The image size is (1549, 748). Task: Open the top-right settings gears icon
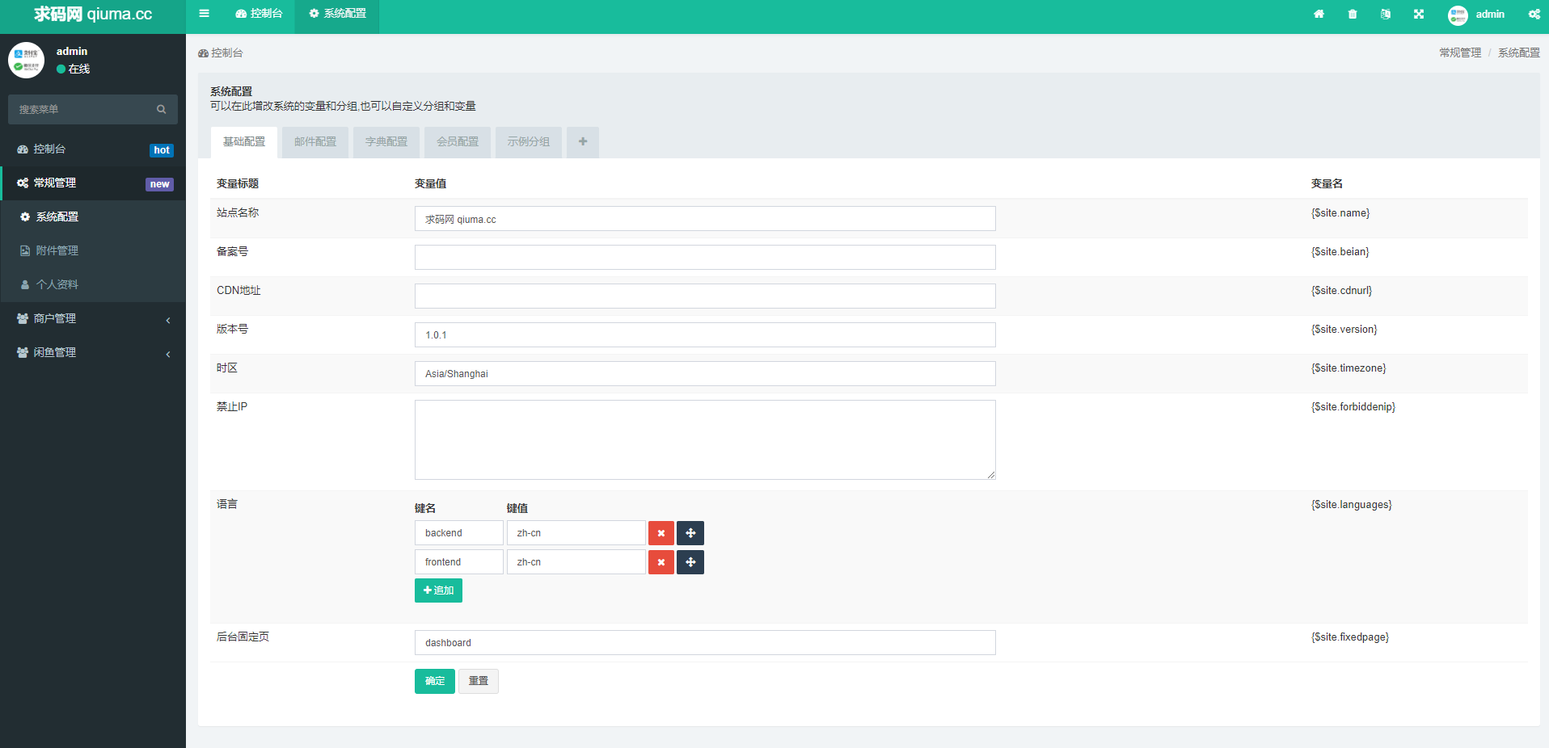[x=1534, y=14]
